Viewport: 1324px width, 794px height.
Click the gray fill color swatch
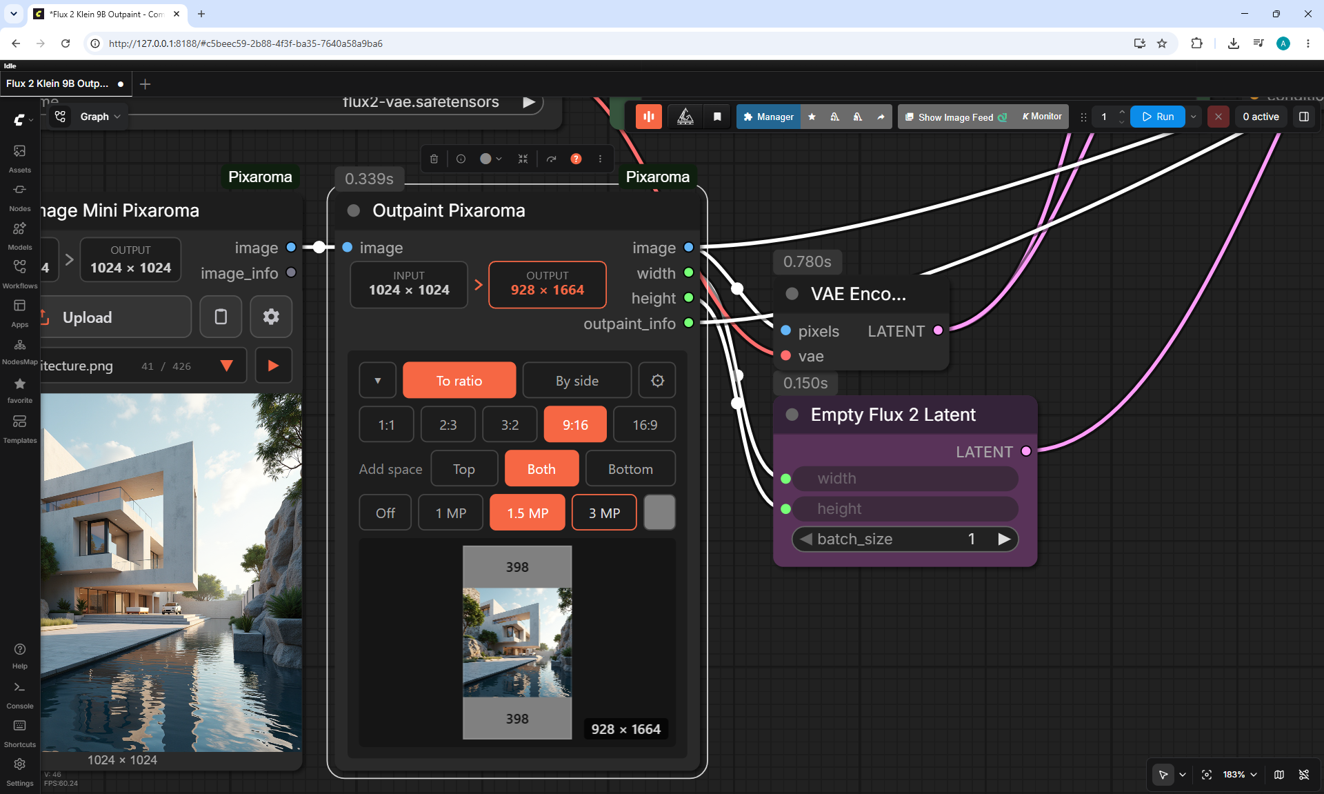click(659, 513)
